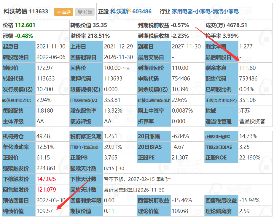The height and width of the screenshot is (218, 274).
Task: Click the 剩余本息 value 111.80
Action: [x=247, y=68]
